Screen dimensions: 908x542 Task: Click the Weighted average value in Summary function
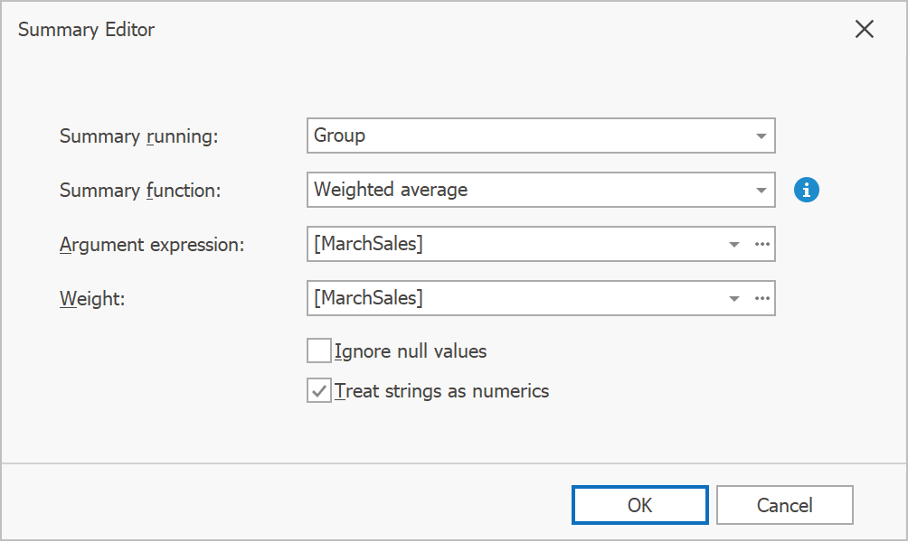pyautogui.click(x=391, y=190)
